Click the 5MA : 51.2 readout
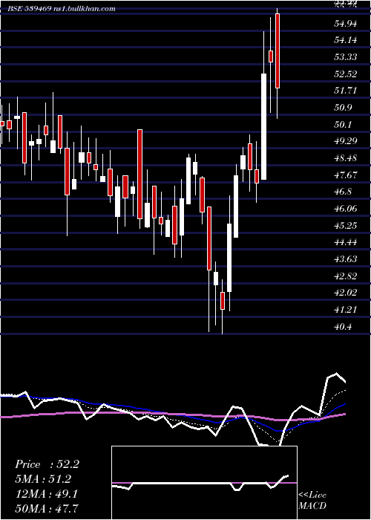The height and width of the screenshot is (520, 371). point(43,479)
